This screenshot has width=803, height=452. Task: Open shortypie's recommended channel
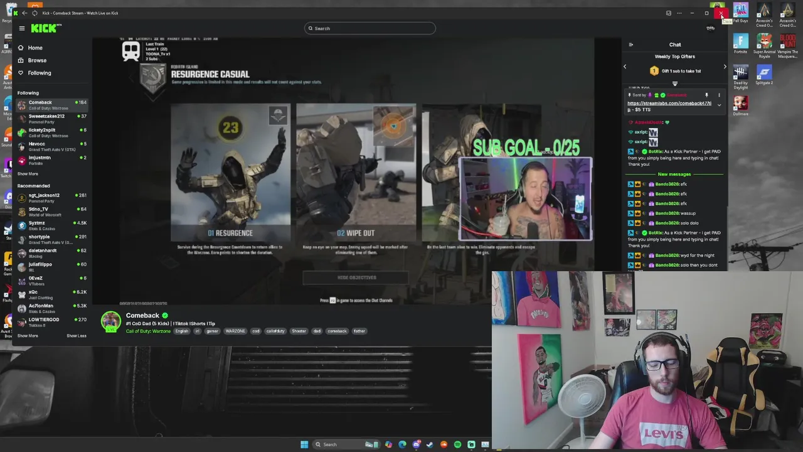click(52, 239)
